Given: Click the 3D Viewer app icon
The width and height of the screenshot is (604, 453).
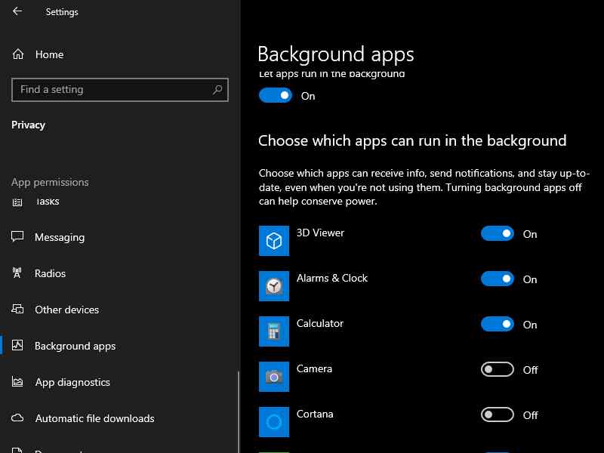Looking at the screenshot, I should tap(274, 241).
